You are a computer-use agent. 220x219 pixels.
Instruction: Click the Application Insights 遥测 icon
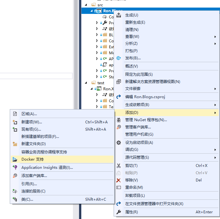15,168
